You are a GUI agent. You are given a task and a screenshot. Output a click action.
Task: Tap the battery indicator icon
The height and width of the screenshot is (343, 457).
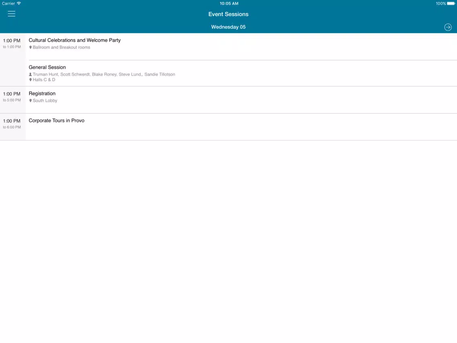(x=451, y=4)
